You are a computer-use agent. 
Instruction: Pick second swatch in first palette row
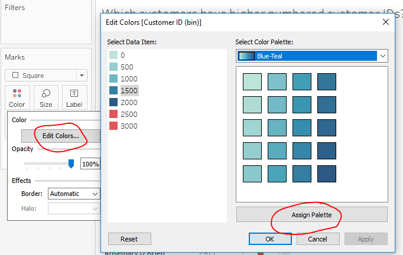coord(277,81)
